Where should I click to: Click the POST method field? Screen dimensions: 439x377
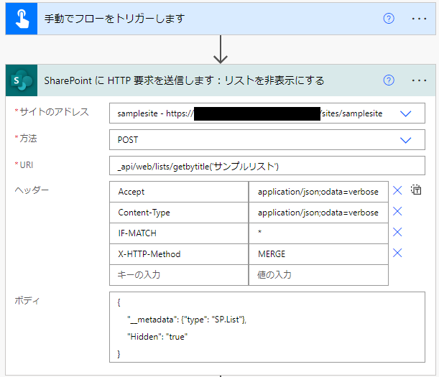(x=267, y=139)
